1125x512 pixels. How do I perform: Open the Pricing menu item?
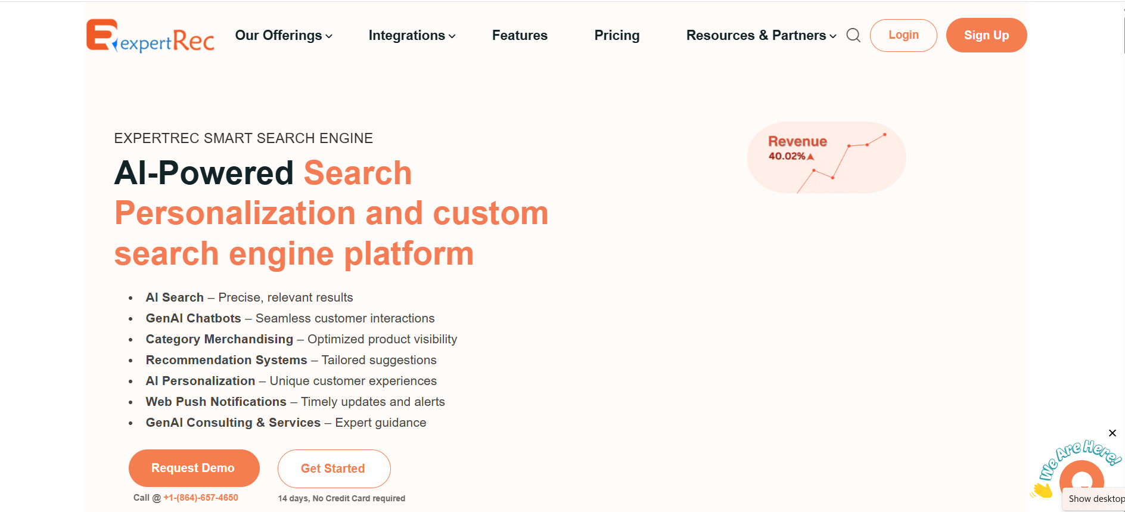pos(617,36)
